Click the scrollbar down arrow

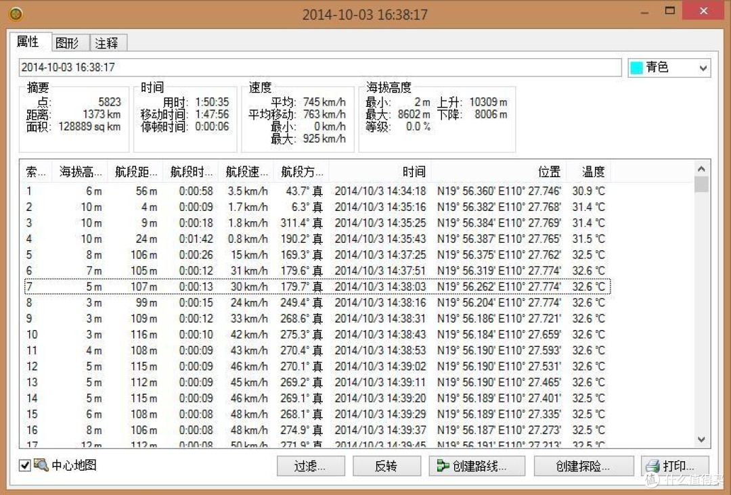coord(701,439)
